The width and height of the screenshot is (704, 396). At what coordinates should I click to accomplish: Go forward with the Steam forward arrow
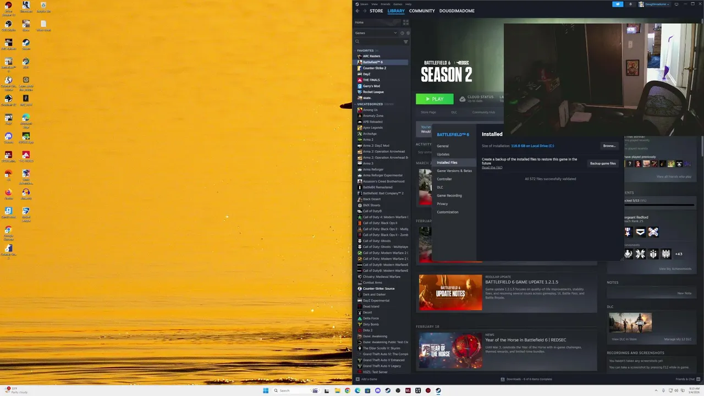[x=364, y=11]
